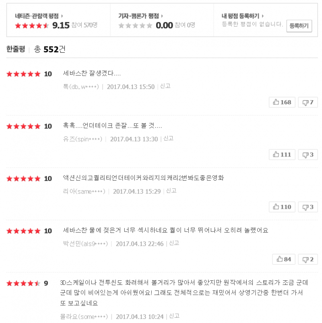This screenshot has width=322, height=323.
Task: Click 신고 on 리아's review
Action: [171, 191]
